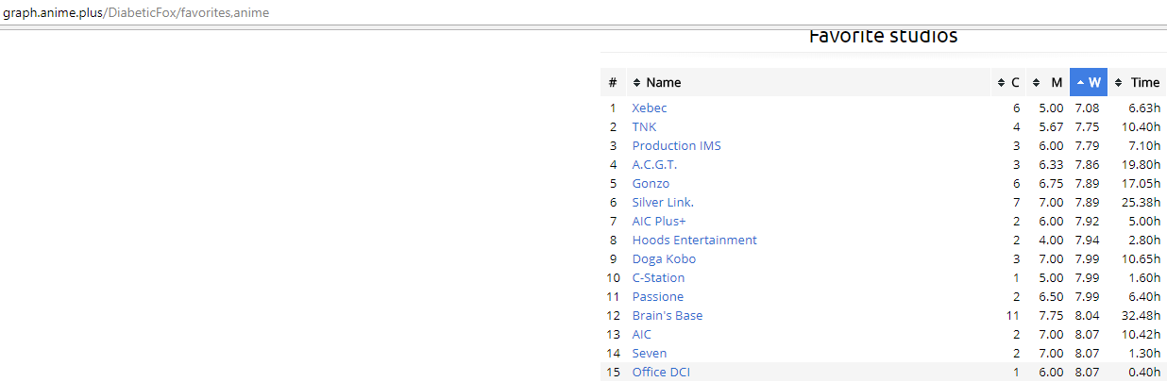Viewport: 1167px width, 382px height.
Task: Click TNK's 7.75 W score
Action: tap(1087, 127)
